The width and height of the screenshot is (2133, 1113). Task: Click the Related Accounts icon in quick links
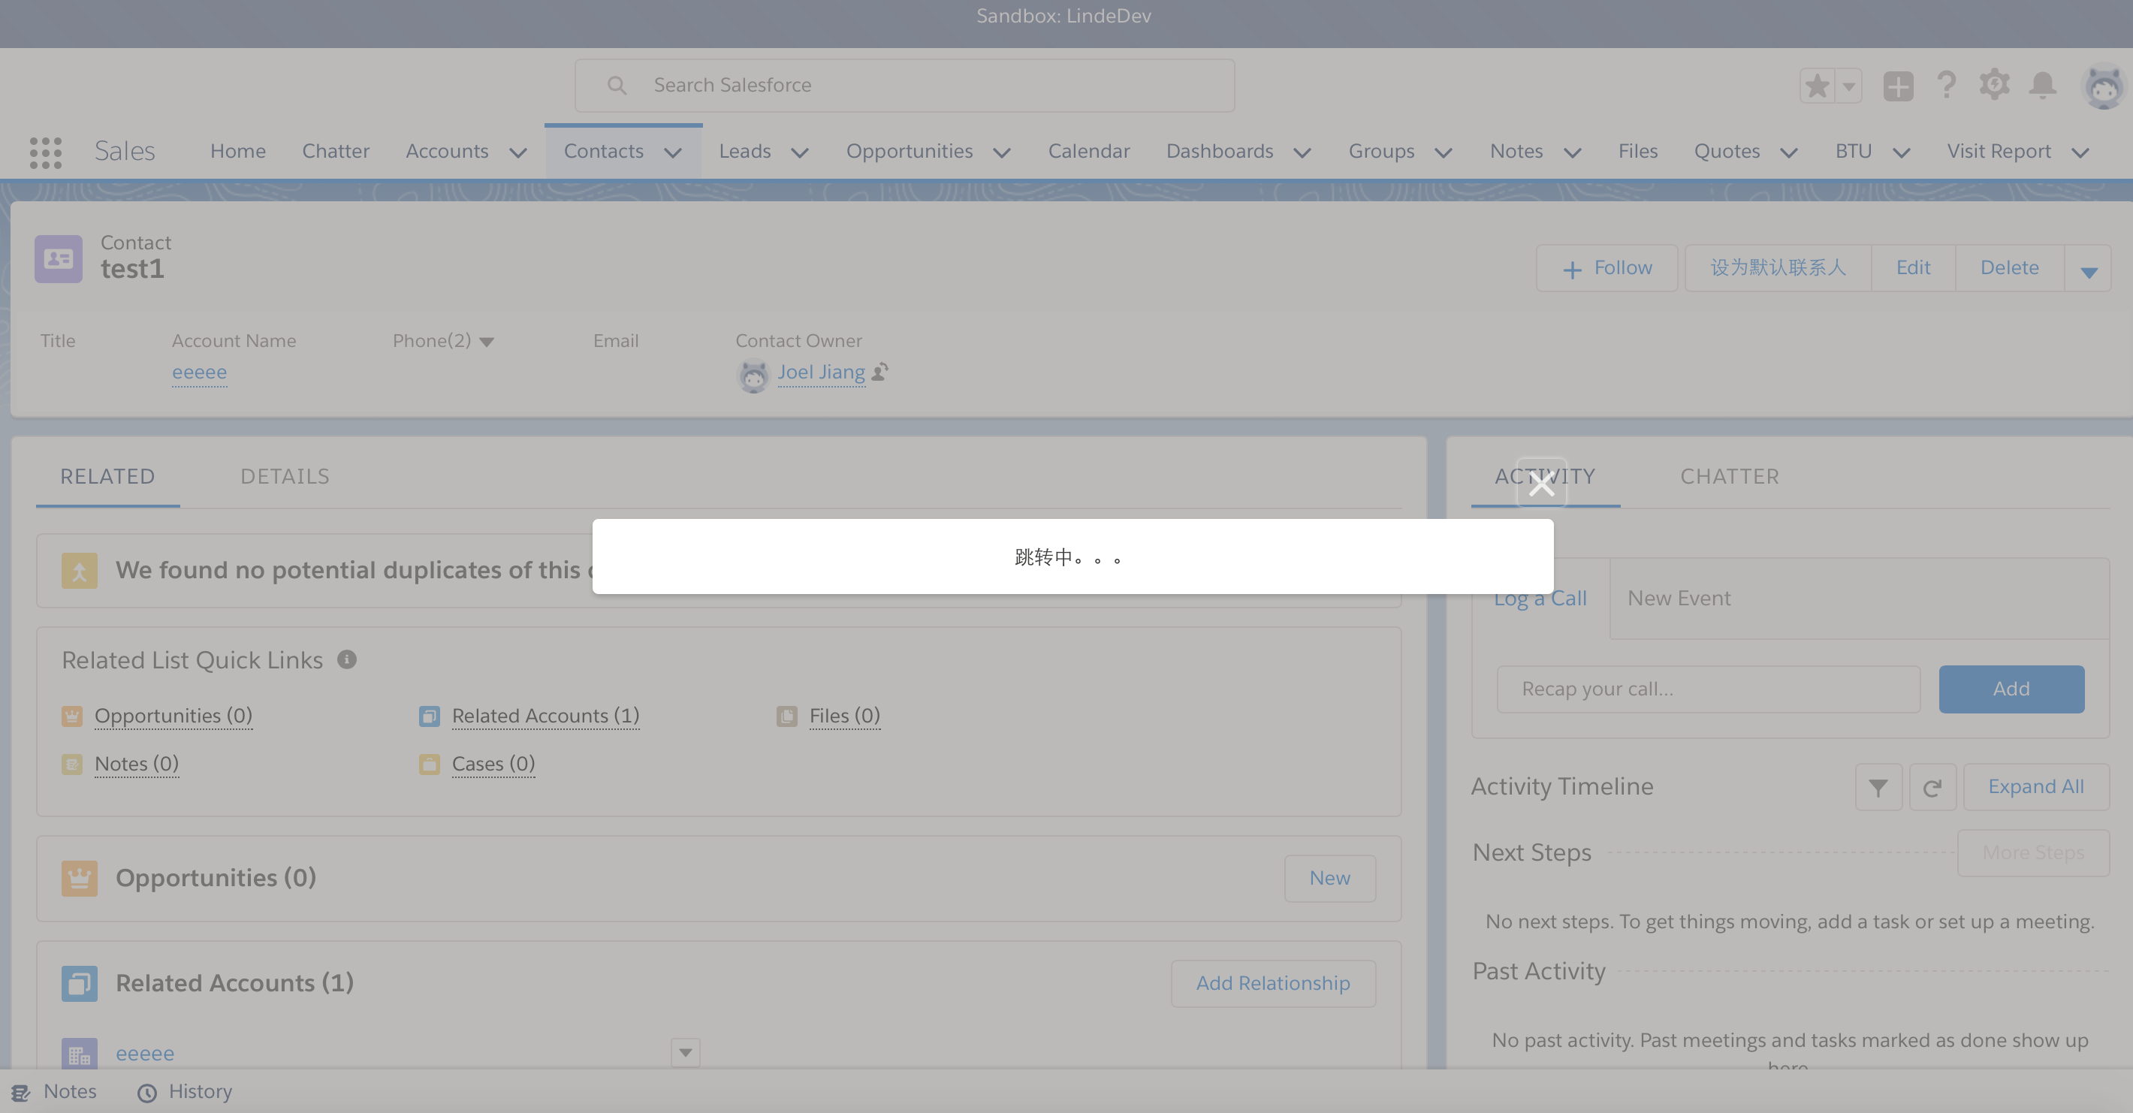(x=429, y=716)
